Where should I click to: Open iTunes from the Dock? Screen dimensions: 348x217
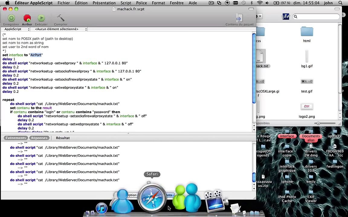pos(101,208)
